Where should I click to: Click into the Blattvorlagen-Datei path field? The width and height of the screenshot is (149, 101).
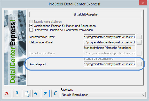pyautogui.click(x=109, y=42)
